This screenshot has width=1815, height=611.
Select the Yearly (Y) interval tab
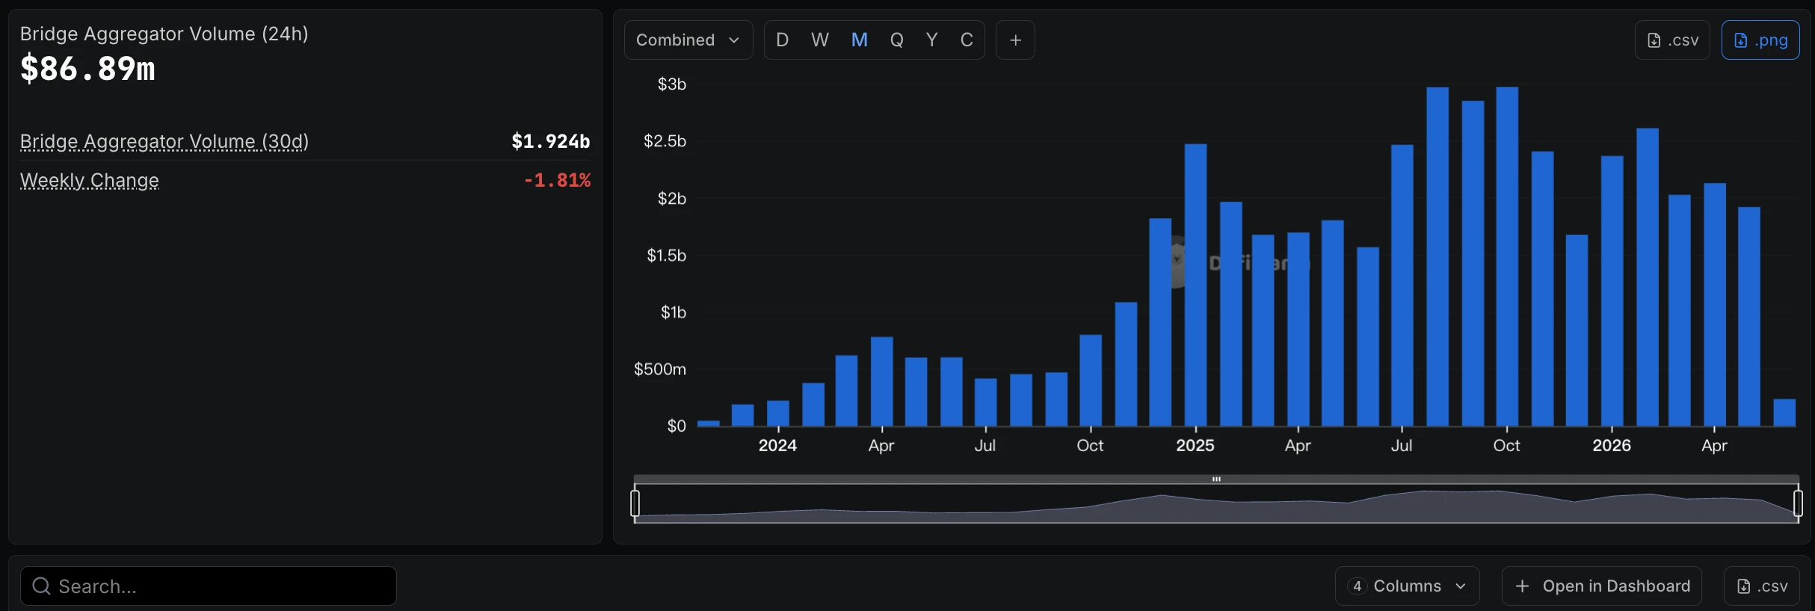(x=931, y=40)
